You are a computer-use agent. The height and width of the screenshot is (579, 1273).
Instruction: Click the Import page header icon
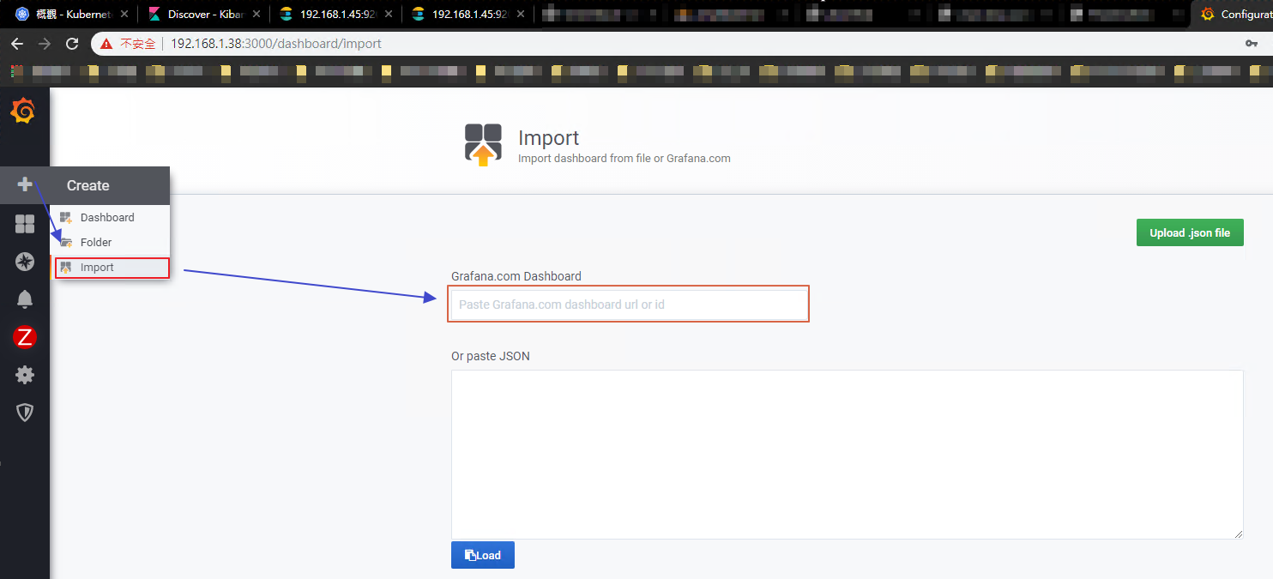click(x=483, y=143)
